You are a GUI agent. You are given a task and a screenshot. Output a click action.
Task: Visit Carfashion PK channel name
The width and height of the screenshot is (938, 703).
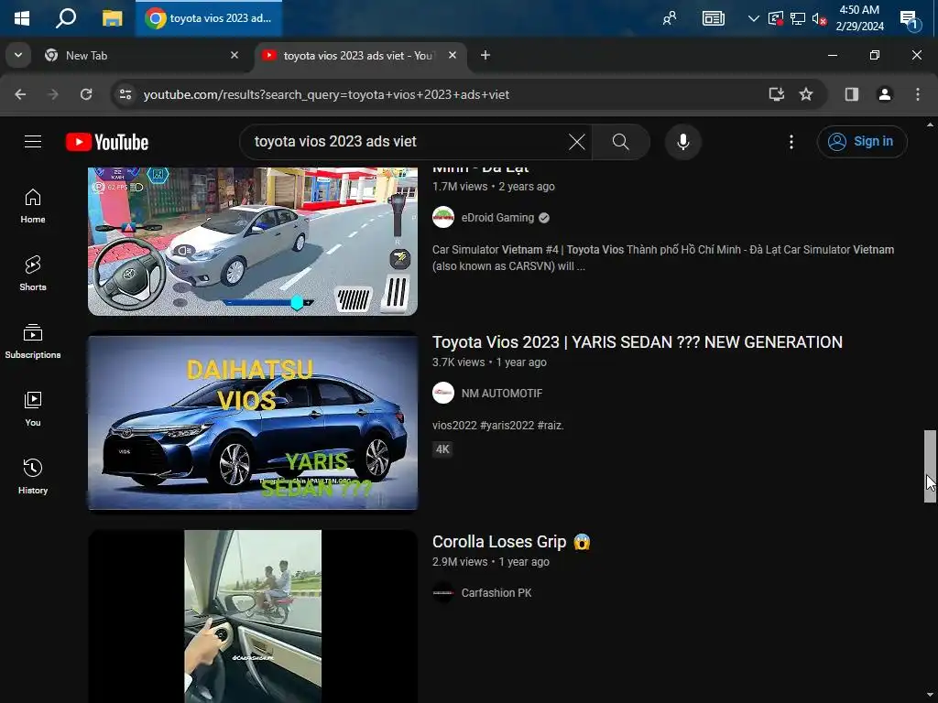[x=496, y=593]
